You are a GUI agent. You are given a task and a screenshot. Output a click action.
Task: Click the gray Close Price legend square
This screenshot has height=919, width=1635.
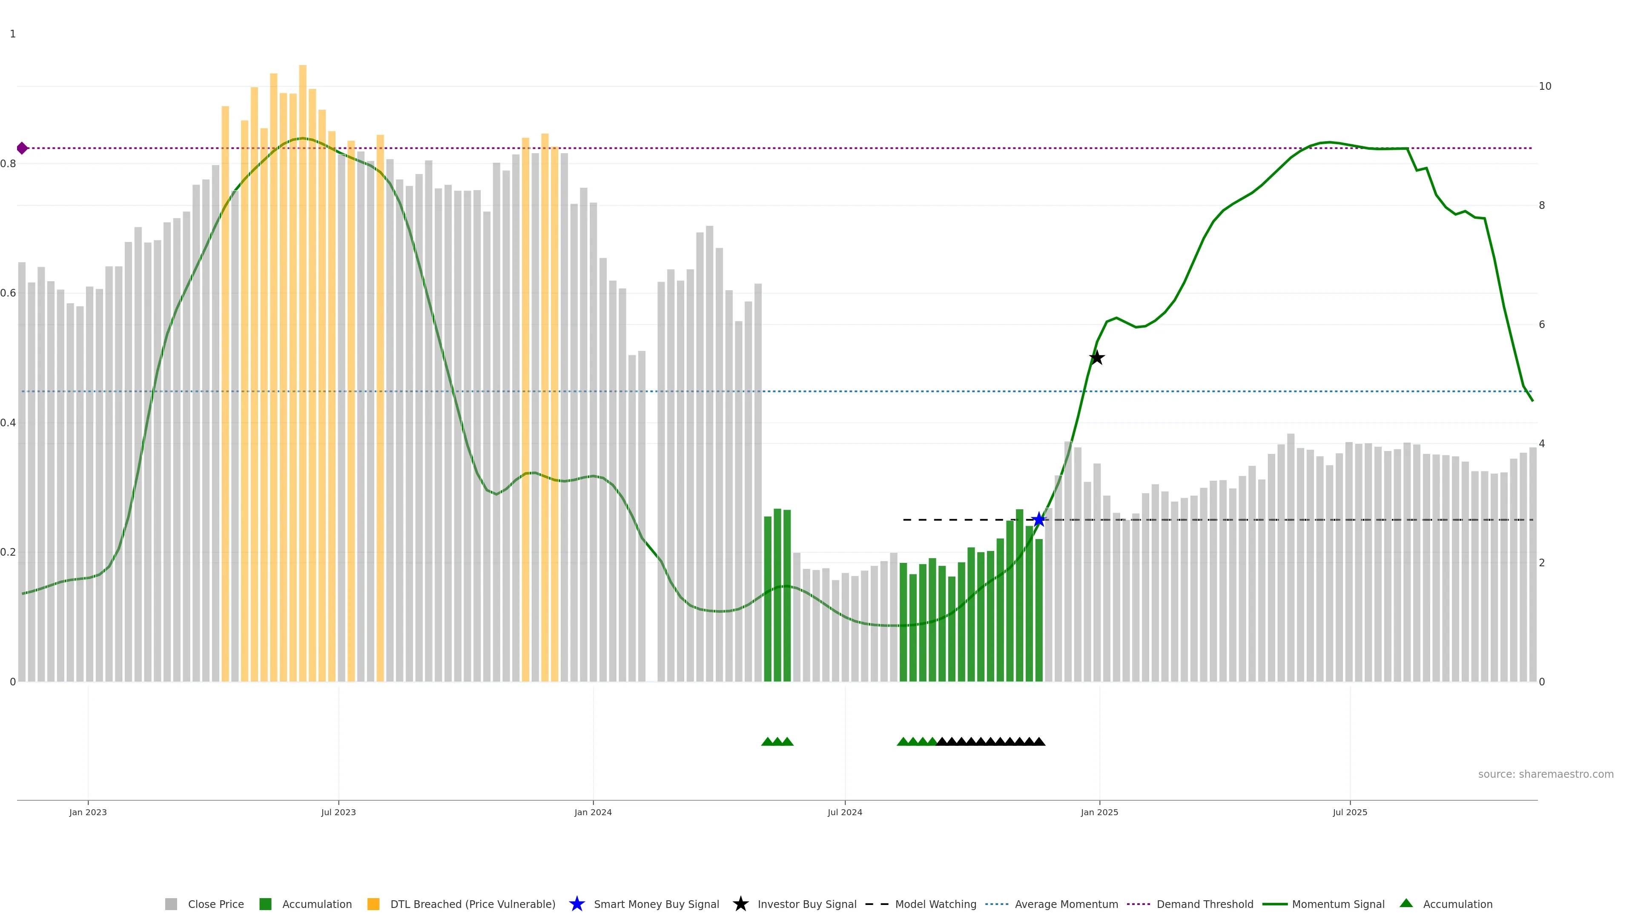(x=171, y=905)
